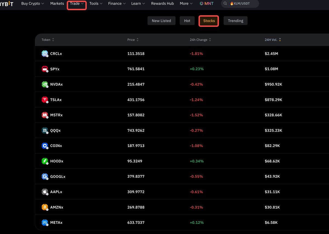
Task: Select the Stocks tab
Action: click(x=209, y=21)
